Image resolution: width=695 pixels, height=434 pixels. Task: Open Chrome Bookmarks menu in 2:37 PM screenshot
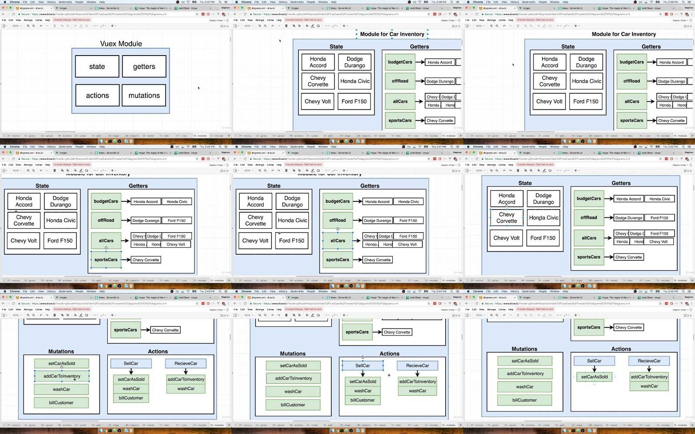65,2
